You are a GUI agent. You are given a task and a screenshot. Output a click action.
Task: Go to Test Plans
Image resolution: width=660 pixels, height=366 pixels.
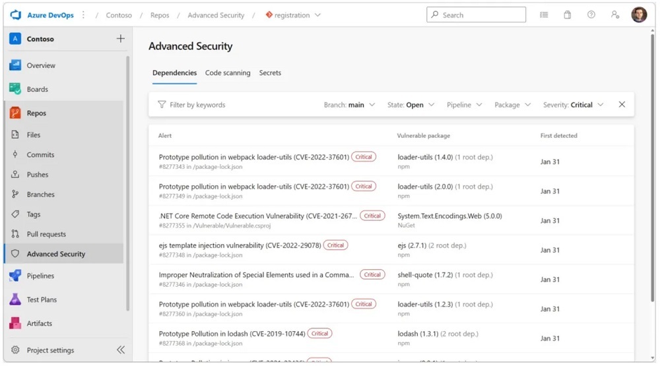pos(41,299)
